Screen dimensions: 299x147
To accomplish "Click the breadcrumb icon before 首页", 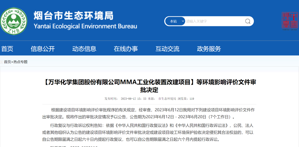I will pos(2,62).
